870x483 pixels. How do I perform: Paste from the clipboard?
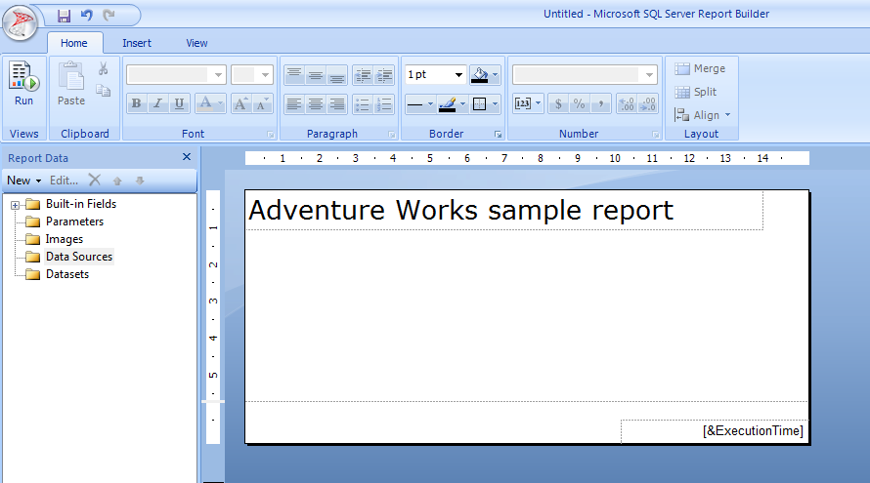pyautogui.click(x=71, y=84)
